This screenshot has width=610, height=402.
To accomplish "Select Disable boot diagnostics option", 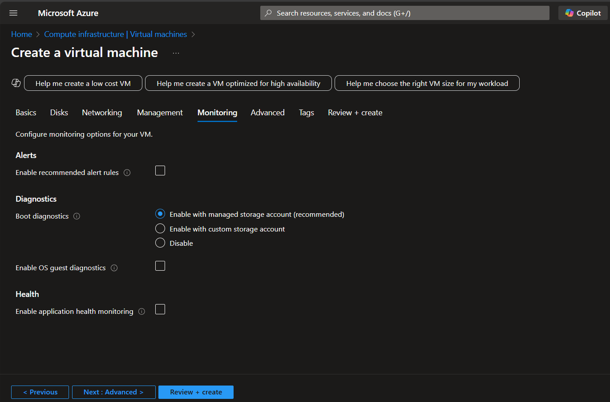I will pyautogui.click(x=160, y=243).
